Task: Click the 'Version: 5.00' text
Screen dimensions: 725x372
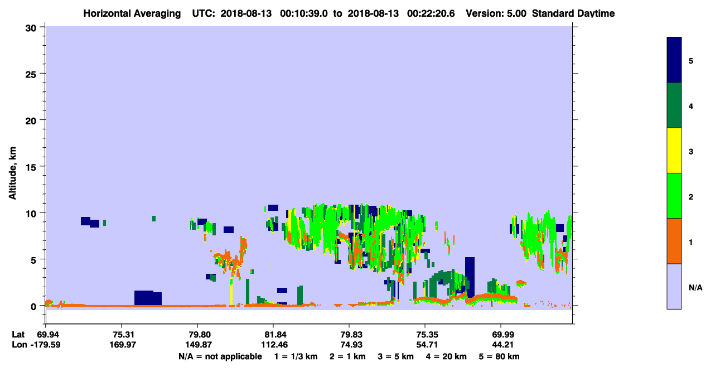Action: pyautogui.click(x=496, y=13)
